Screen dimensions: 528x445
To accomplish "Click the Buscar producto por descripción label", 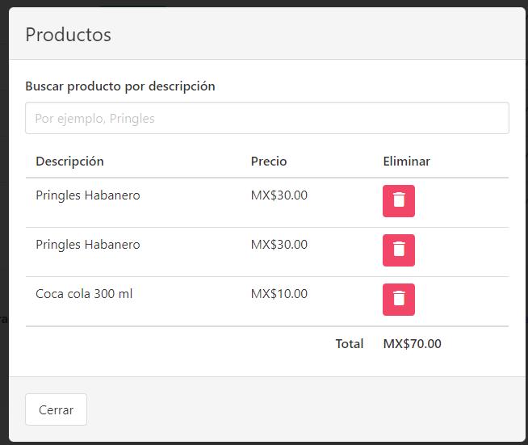I will pyautogui.click(x=120, y=86).
